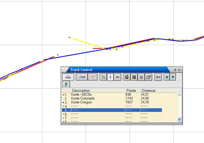Click the move track down arrow

click(173, 77)
